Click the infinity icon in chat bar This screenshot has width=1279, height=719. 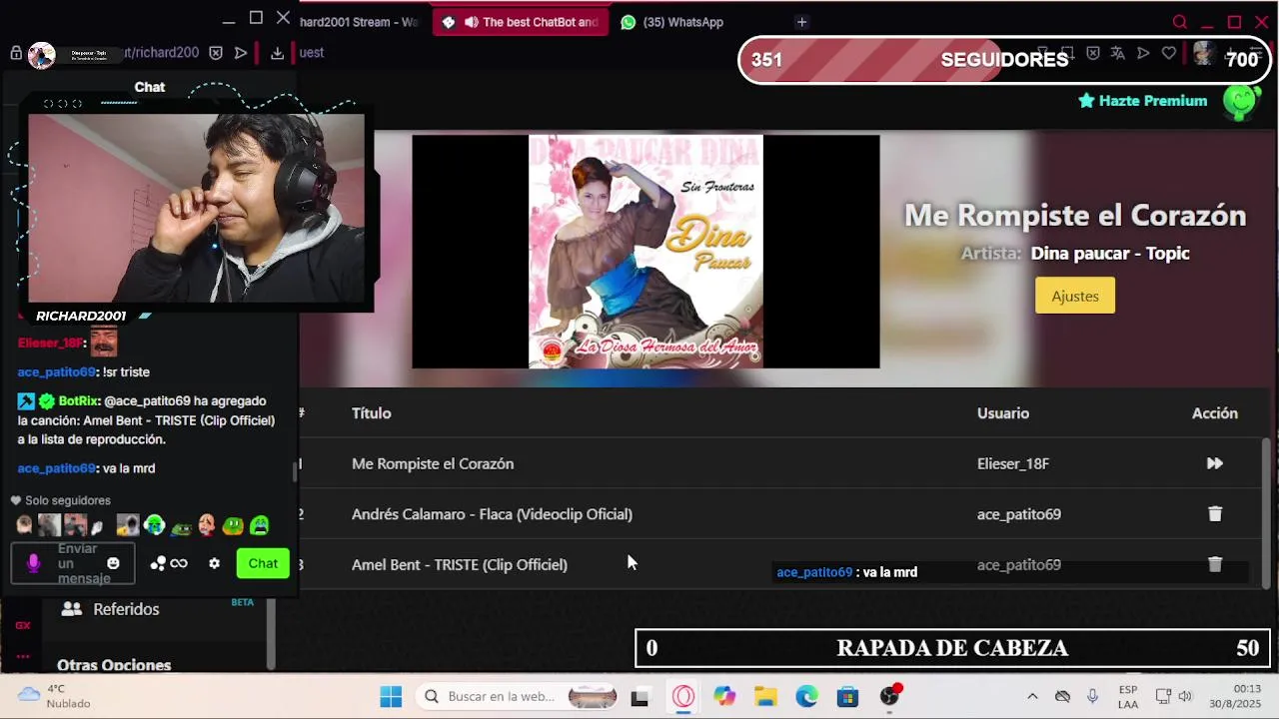pos(179,563)
